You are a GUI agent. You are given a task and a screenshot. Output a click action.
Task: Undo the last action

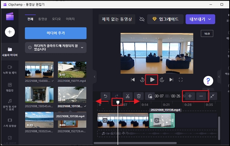pos(105,96)
